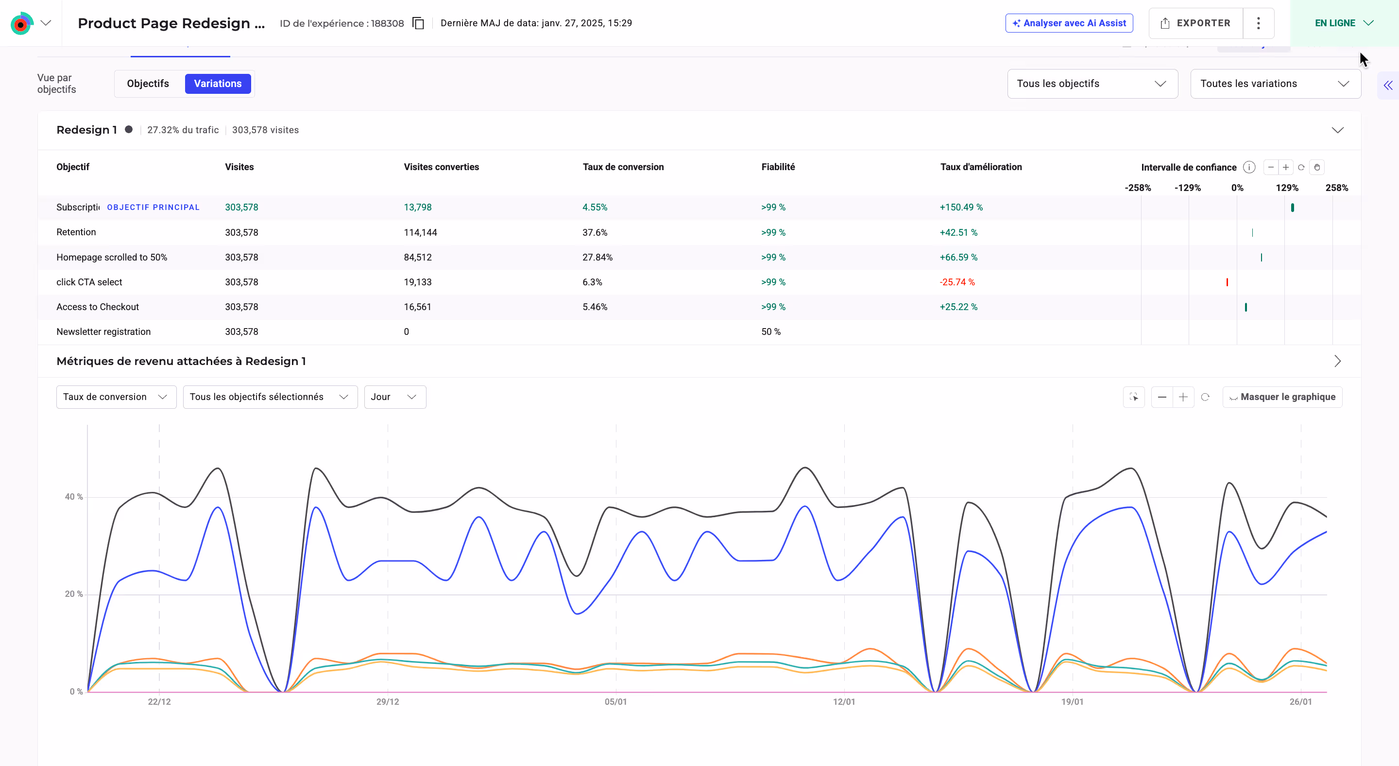Switch view to Objectifs
Viewport: 1399px width, 766px height.
point(148,84)
